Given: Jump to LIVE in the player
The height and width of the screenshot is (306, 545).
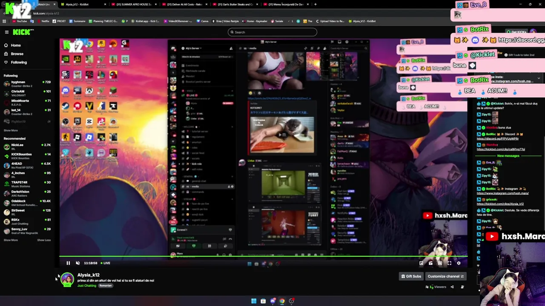Looking at the screenshot, I should point(105,263).
